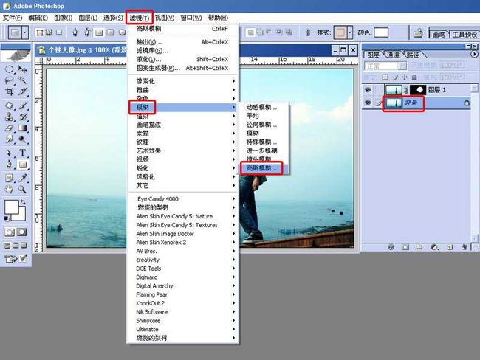
Task: Click the Jump to ImageReady icon
Action: pos(10,259)
